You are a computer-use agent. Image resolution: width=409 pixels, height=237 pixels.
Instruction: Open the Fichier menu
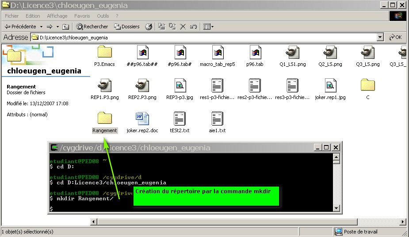tap(12, 16)
